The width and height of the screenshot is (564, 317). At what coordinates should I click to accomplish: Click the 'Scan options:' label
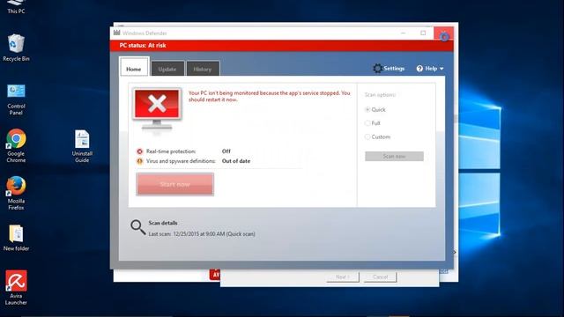[380, 95]
